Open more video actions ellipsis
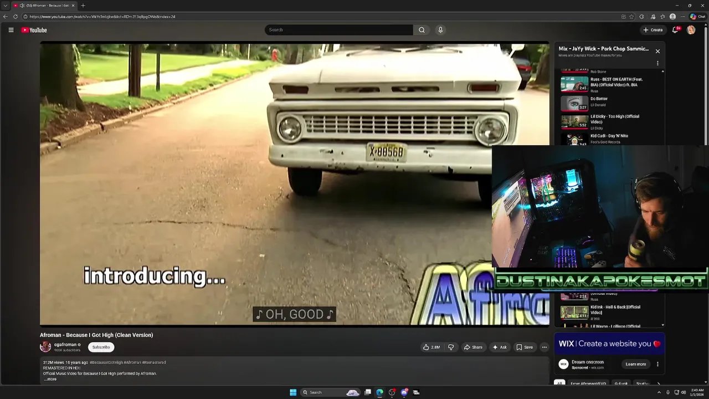This screenshot has height=399, width=709. click(x=544, y=347)
